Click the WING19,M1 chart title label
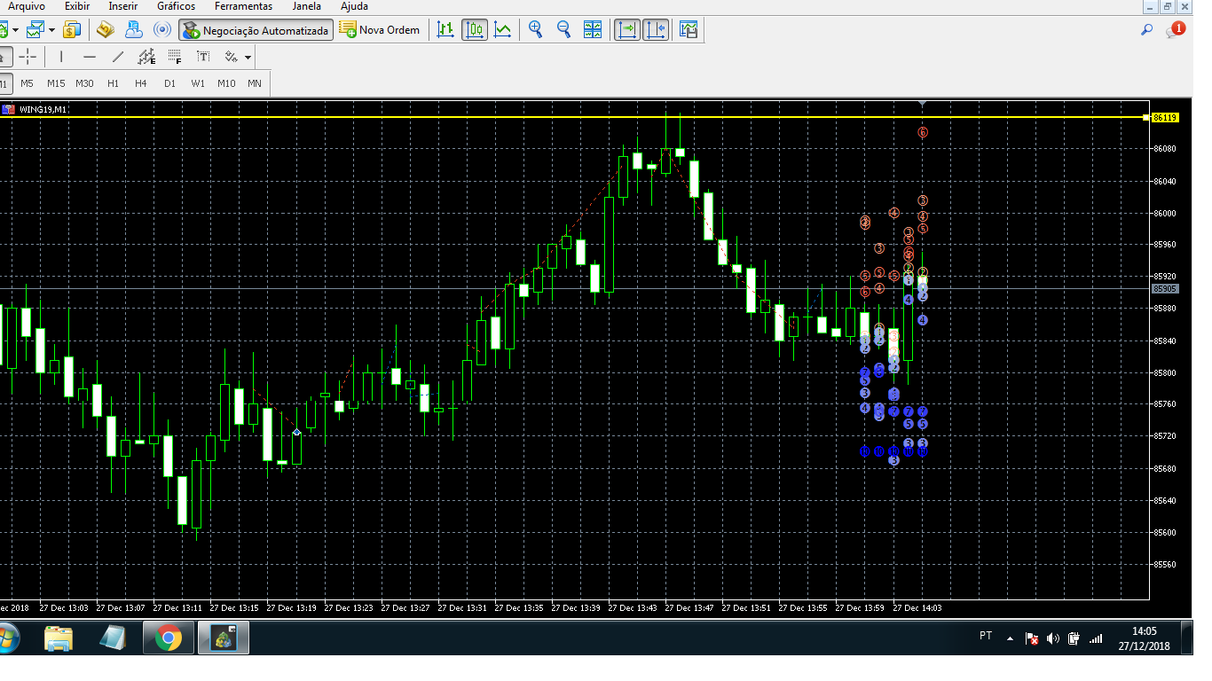 (x=43, y=109)
